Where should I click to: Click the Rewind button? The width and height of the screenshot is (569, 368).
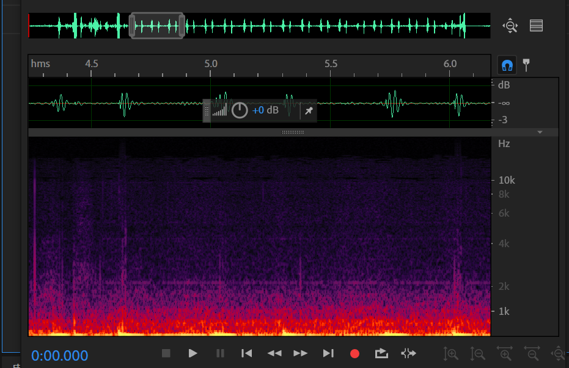point(274,353)
